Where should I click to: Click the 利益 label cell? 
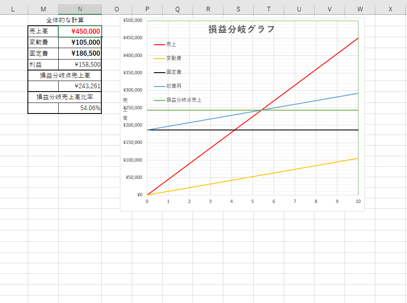[x=43, y=64]
